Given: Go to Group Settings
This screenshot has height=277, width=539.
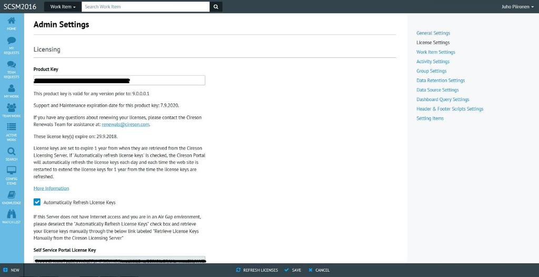Looking at the screenshot, I should (432, 71).
